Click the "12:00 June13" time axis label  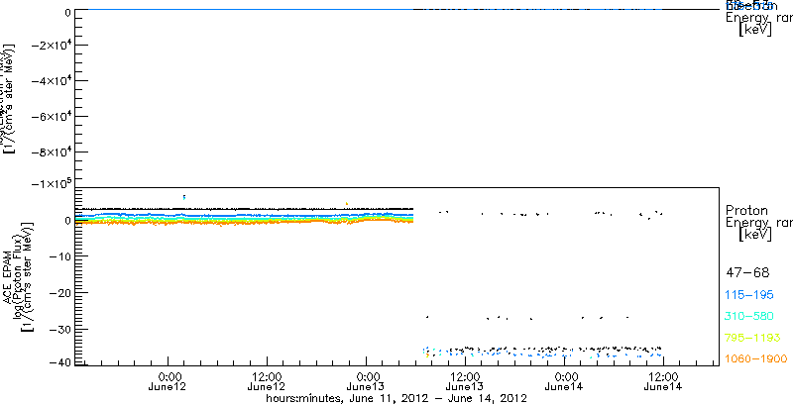tap(465, 382)
